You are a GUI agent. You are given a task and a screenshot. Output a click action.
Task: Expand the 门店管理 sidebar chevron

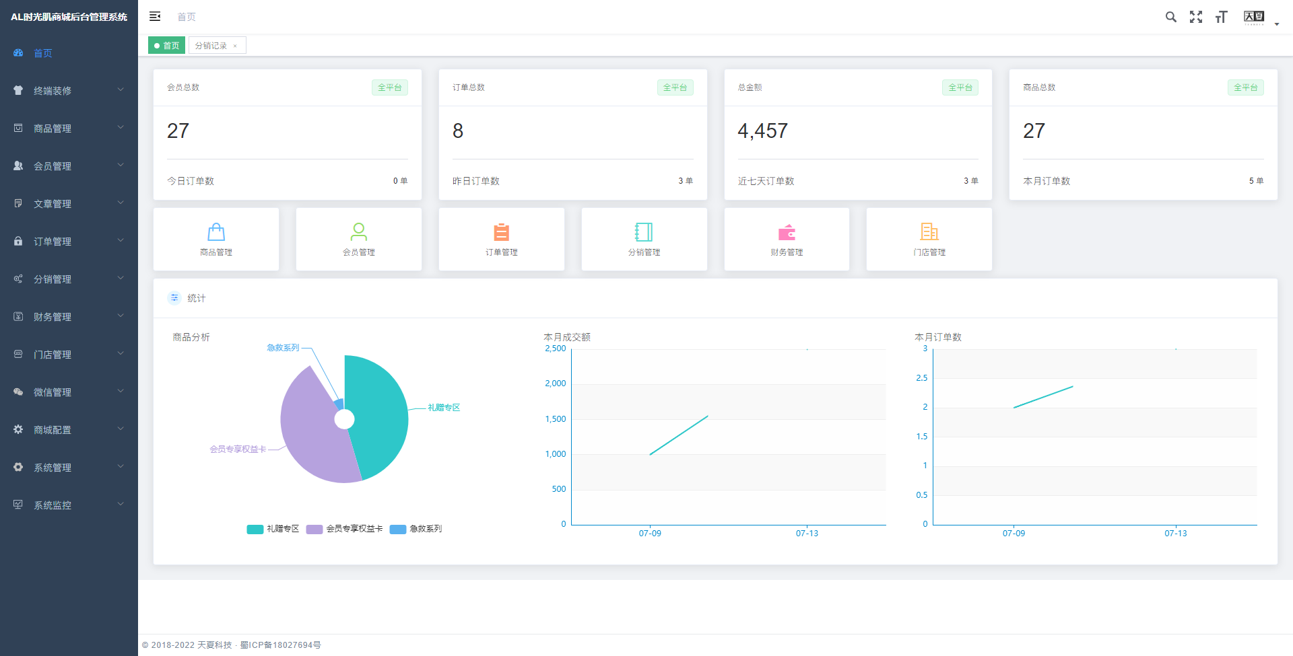pyautogui.click(x=121, y=353)
